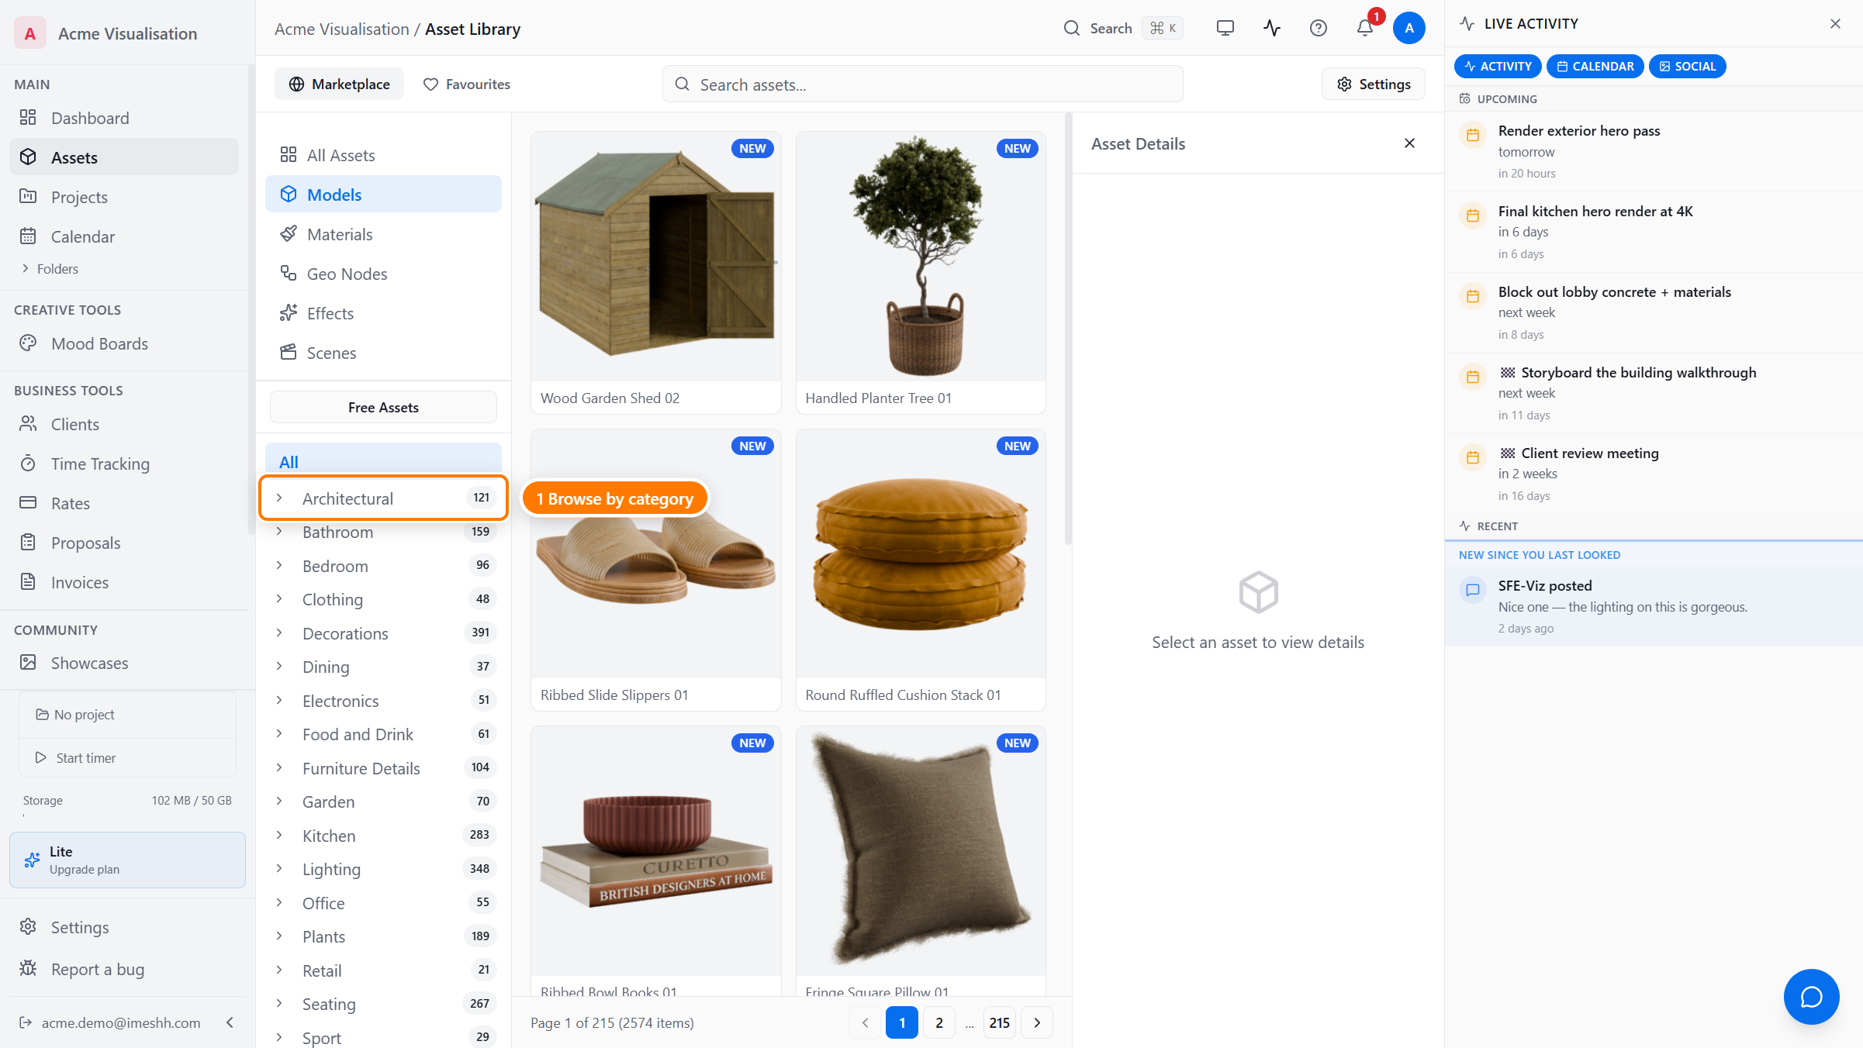1863x1048 pixels.
Task: Open Showcases
Action: 124,663
